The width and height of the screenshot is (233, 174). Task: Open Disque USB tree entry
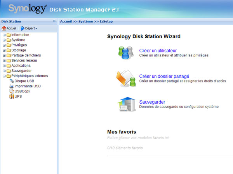24,81
